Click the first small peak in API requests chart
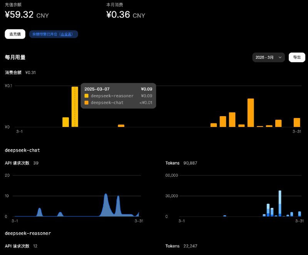Screen dimensions: 308x255 tap(40, 212)
